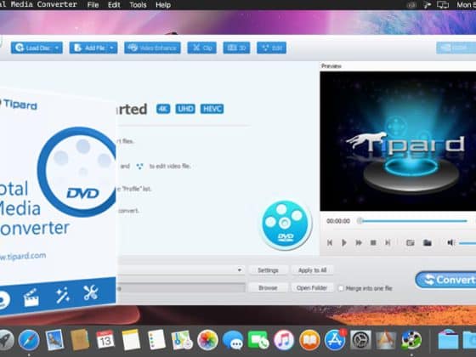Click the Tipard preview video area
The width and height of the screenshot is (476, 357).
(x=398, y=141)
